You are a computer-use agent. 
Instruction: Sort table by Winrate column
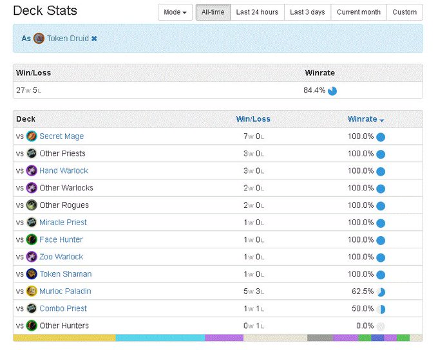coord(366,119)
